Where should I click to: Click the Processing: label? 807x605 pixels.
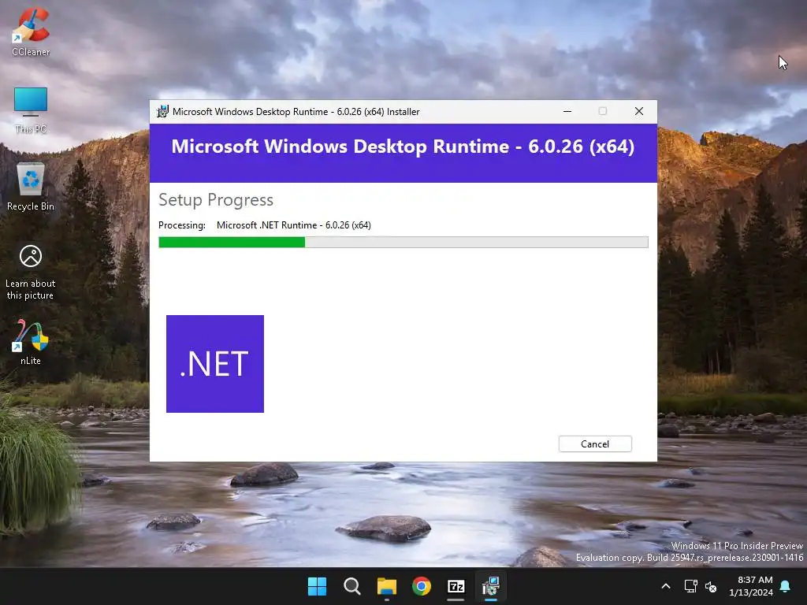(x=182, y=225)
